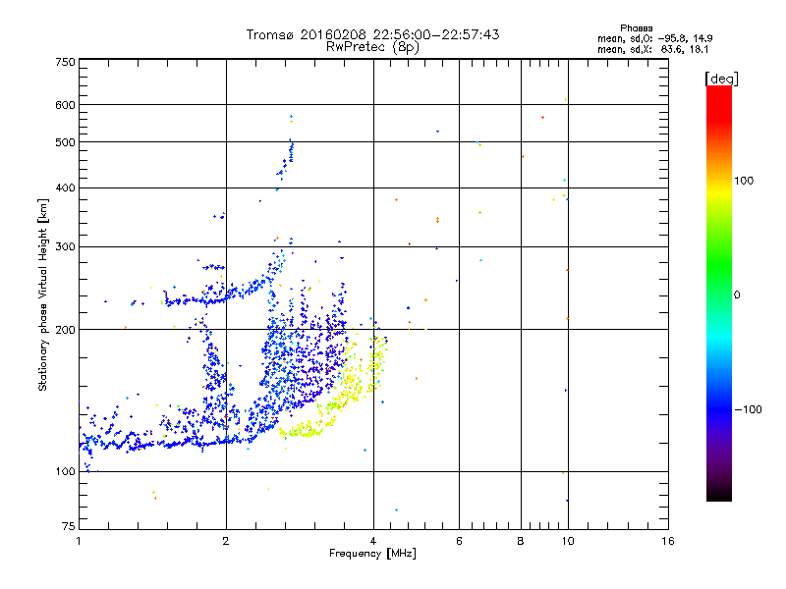
Task: Click the x-axis tick label '4'
Action: point(373,541)
